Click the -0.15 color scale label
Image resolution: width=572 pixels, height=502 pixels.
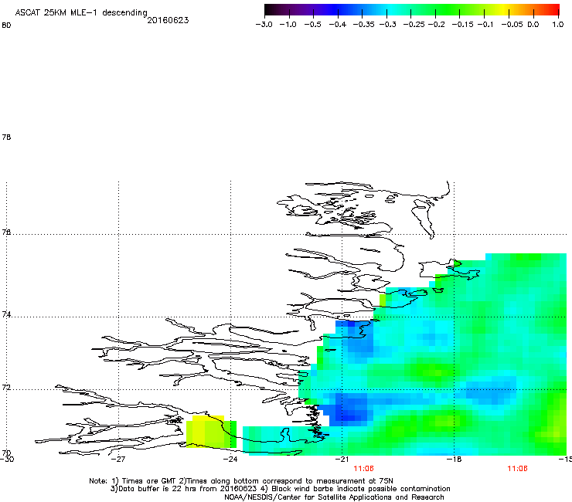[462, 25]
